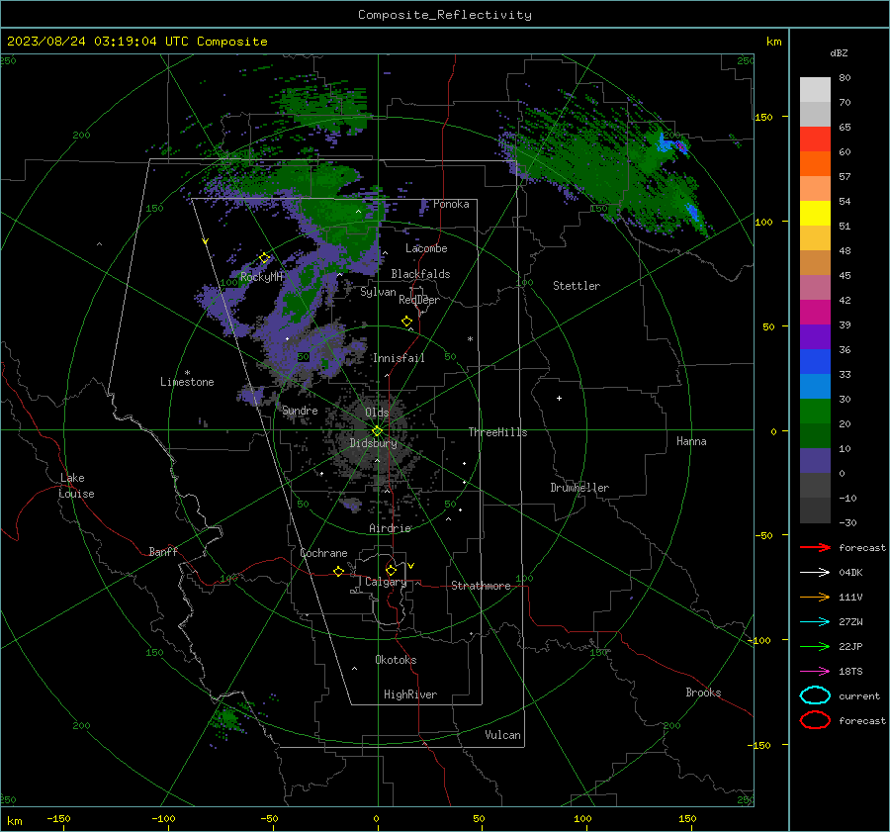
Task: Click the Limestone label
Action: 187,382
